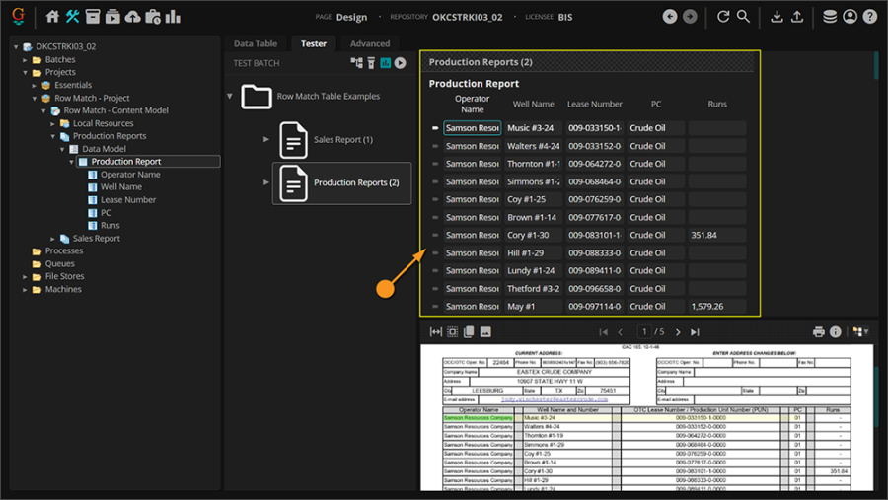This screenshot has width=888, height=500.
Task: Open the search magnifier icon
Action: (744, 17)
